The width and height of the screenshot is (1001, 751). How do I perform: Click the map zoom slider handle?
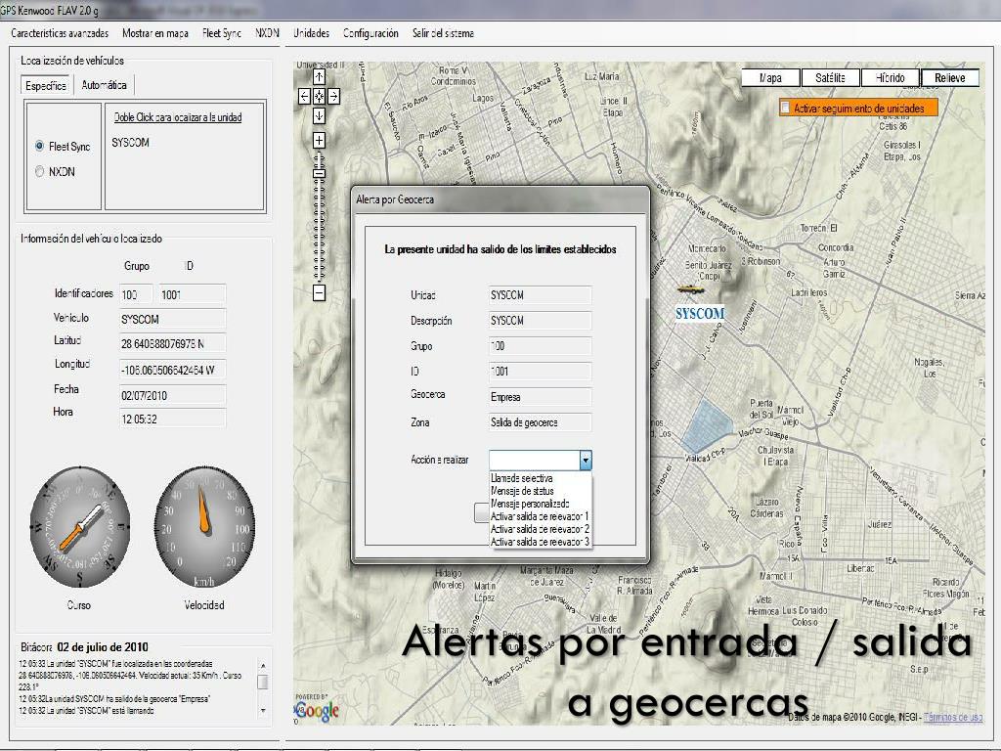point(319,172)
